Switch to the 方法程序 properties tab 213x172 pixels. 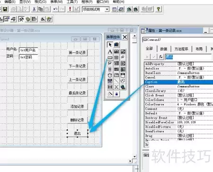[x=181, y=49]
